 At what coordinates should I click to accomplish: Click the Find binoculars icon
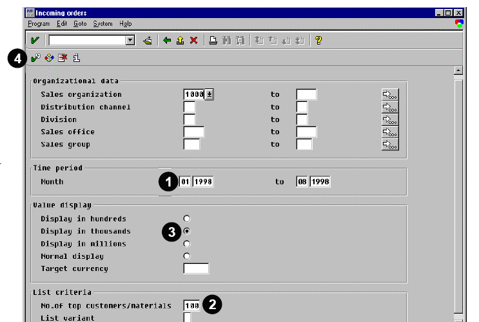pyautogui.click(x=227, y=41)
